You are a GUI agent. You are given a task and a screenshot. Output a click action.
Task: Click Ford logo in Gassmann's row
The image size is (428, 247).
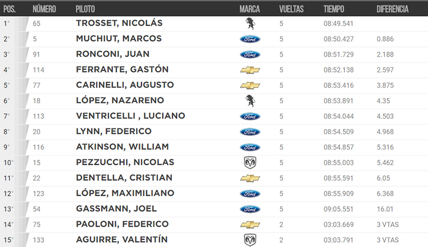[250, 209]
